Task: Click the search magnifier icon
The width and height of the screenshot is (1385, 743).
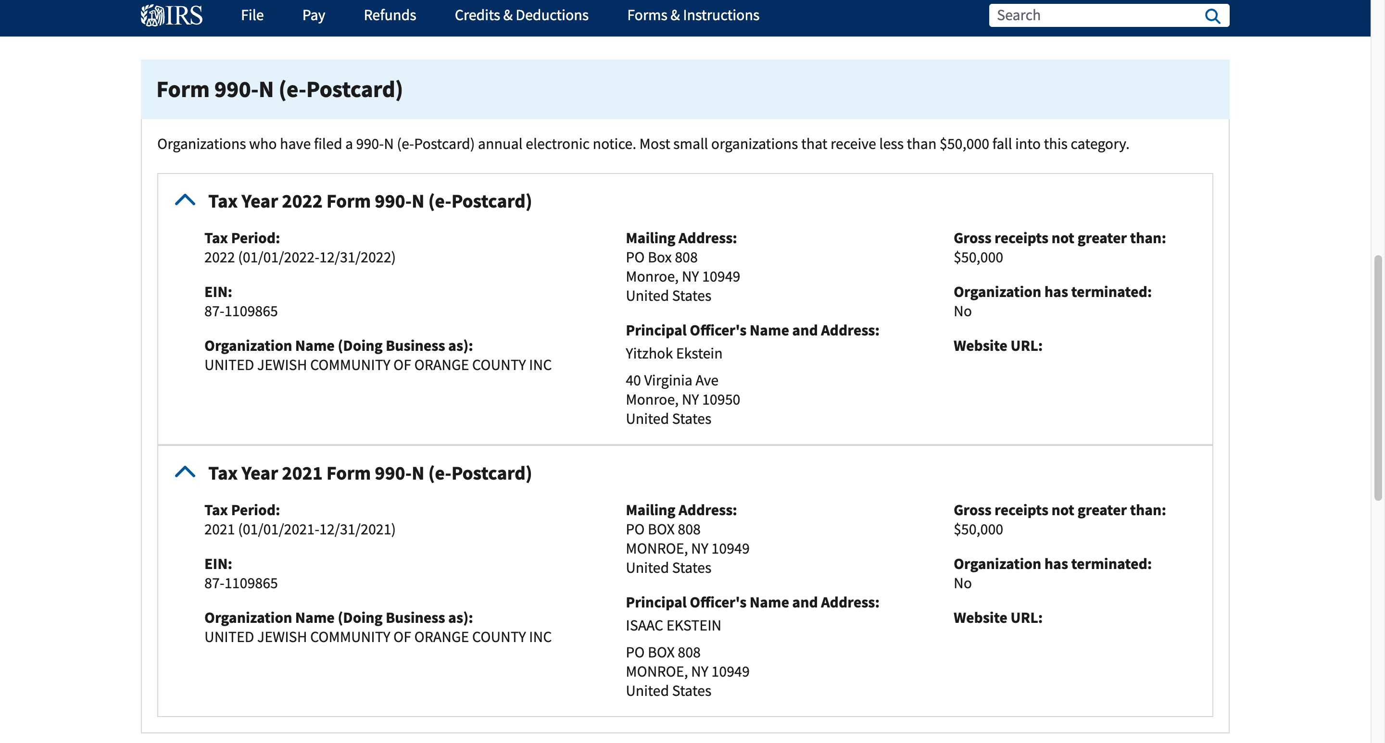Action: (1212, 15)
